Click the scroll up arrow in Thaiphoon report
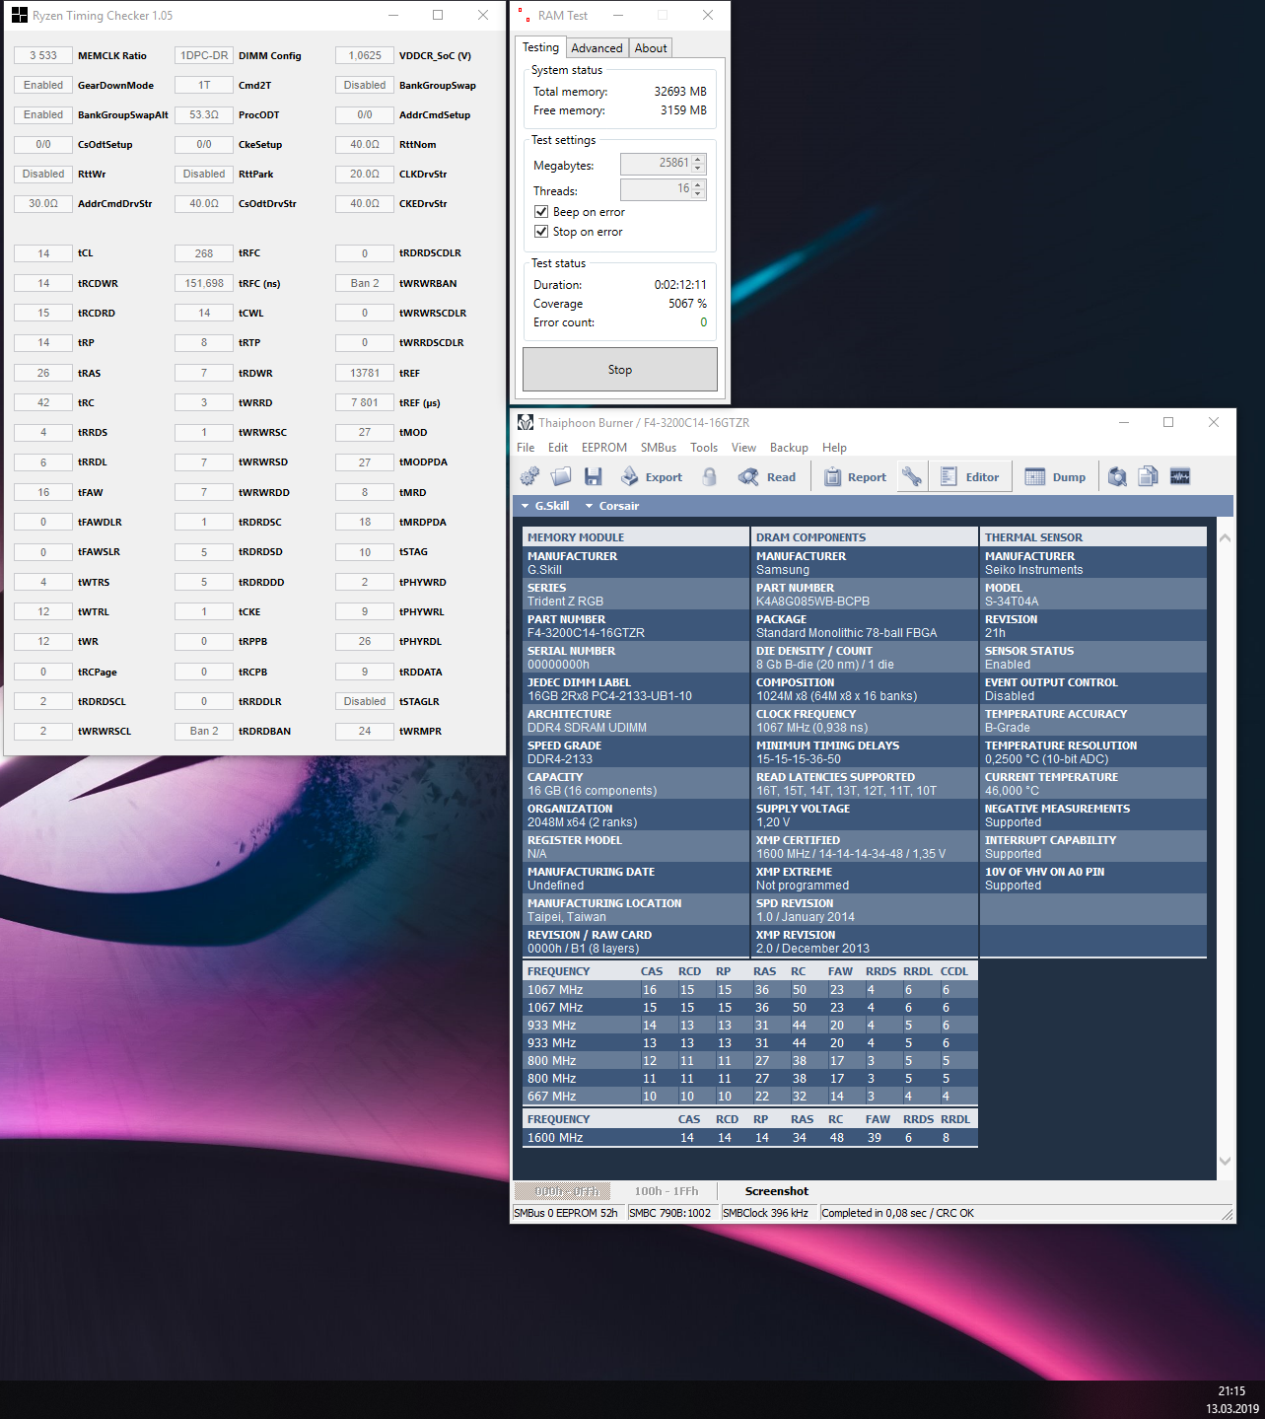 (1225, 538)
